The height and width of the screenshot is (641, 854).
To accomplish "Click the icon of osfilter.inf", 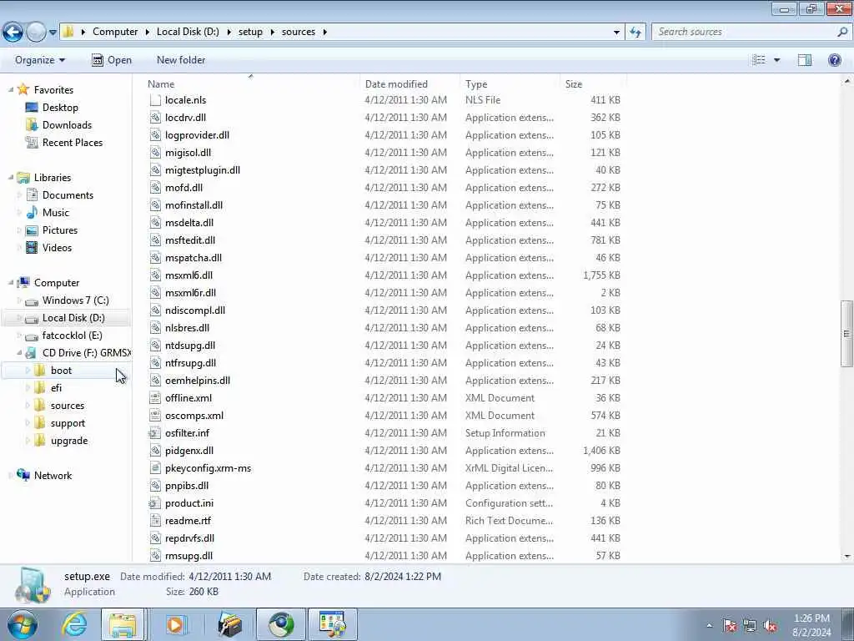I will point(155,433).
